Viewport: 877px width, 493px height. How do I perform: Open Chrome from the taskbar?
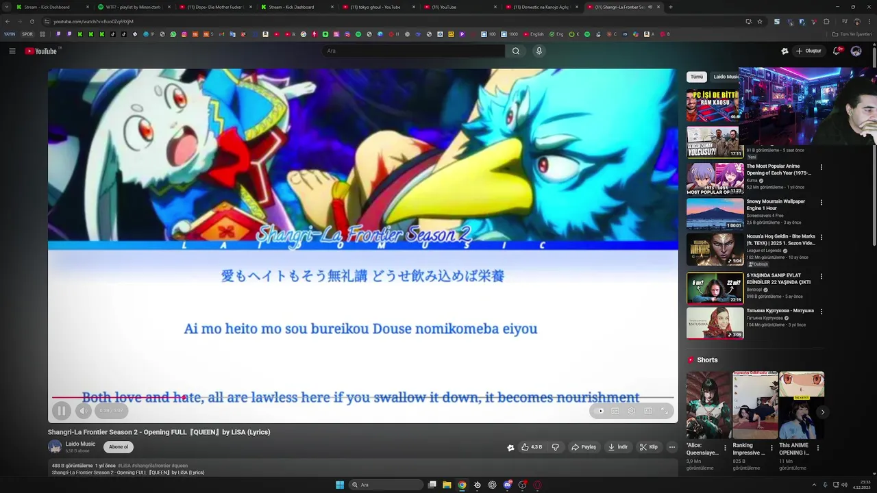coord(462,485)
